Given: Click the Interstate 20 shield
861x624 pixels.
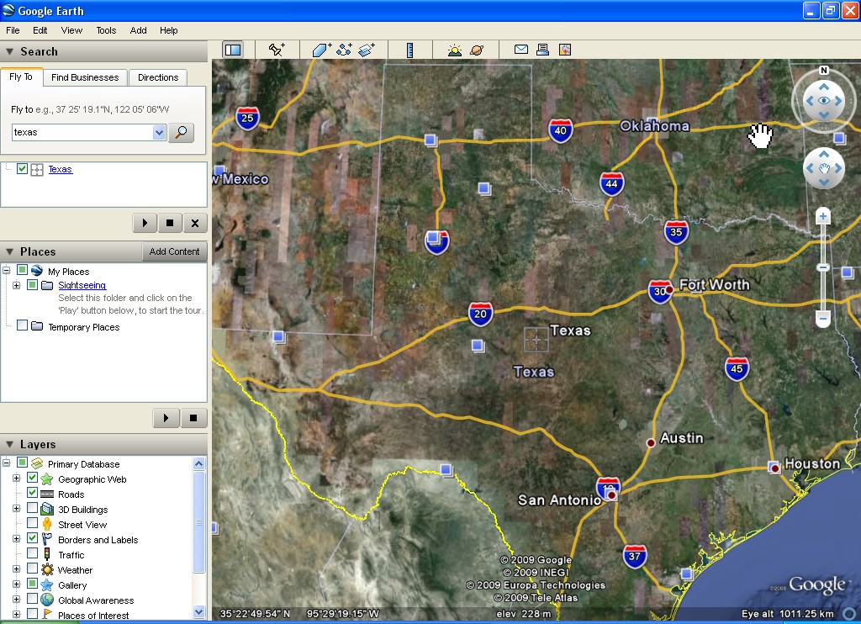Looking at the screenshot, I should [480, 315].
